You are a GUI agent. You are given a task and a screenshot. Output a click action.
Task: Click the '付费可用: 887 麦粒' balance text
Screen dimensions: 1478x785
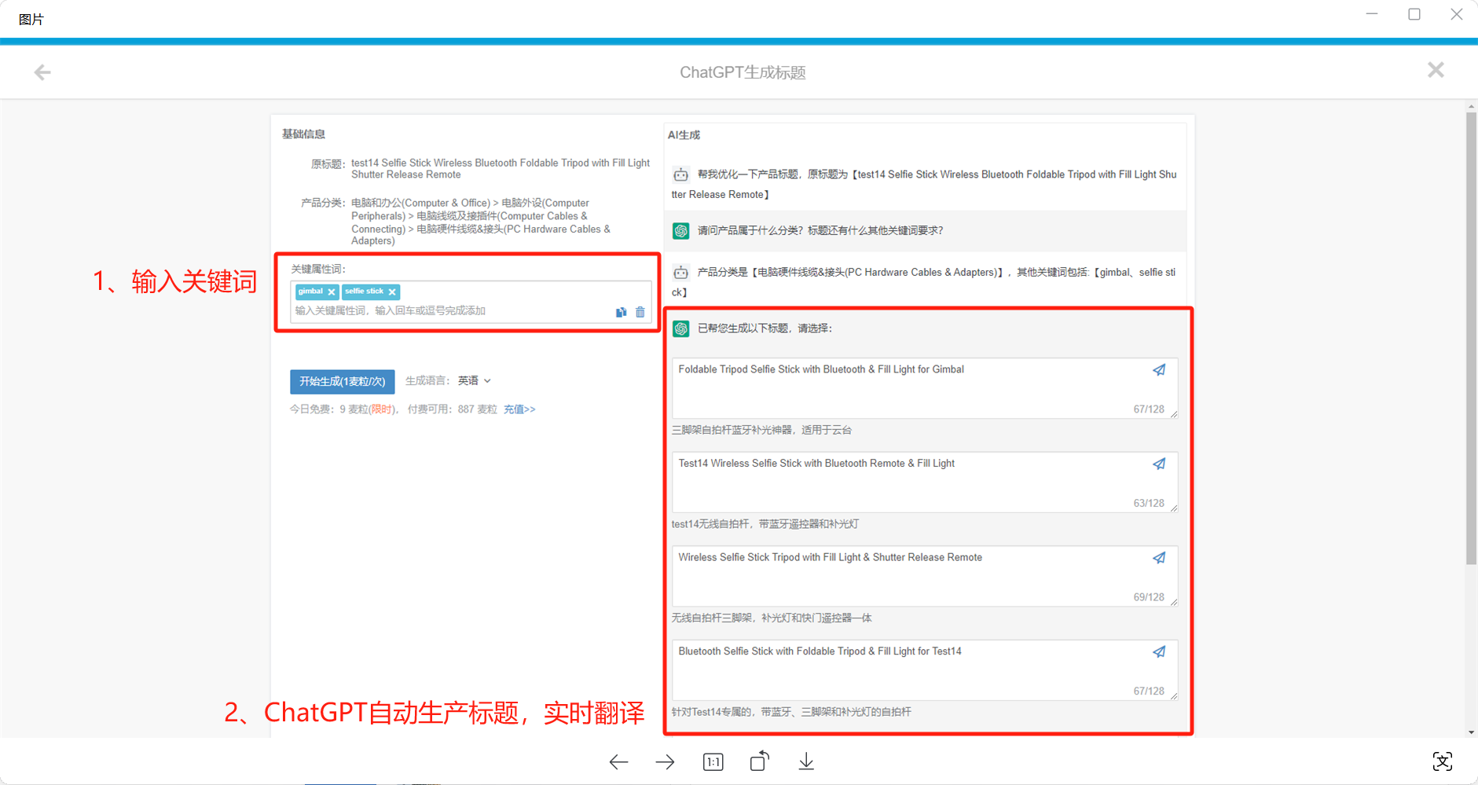(452, 409)
